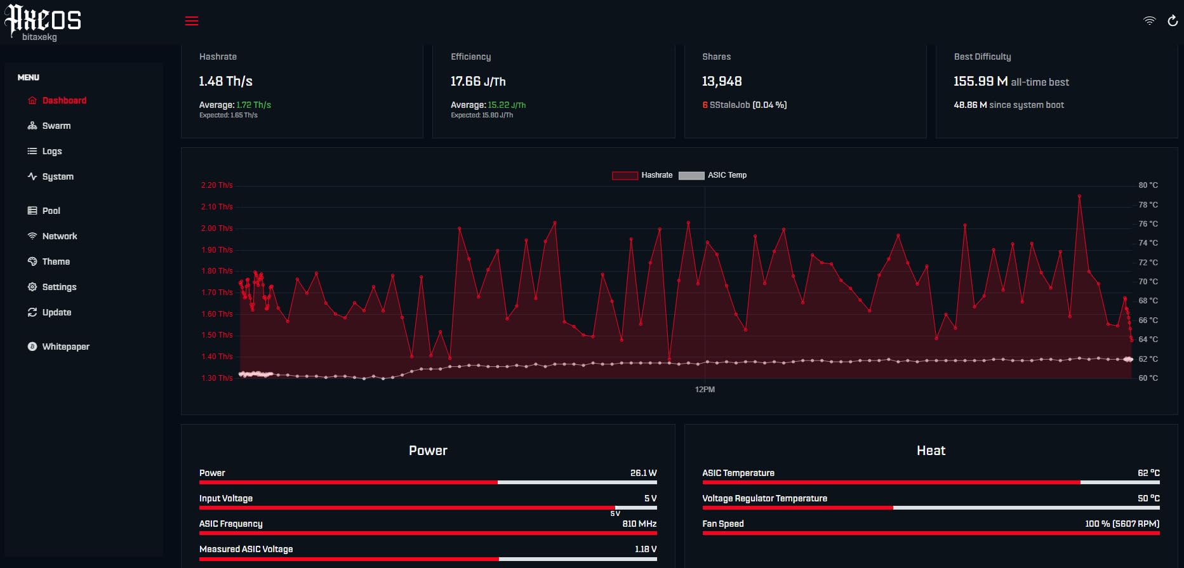
Task: Click the Swarm icon in sidebar
Action: coord(32,126)
